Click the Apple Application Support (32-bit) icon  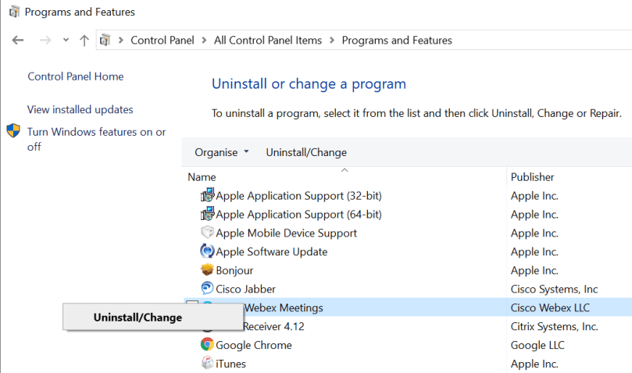pyautogui.click(x=208, y=196)
